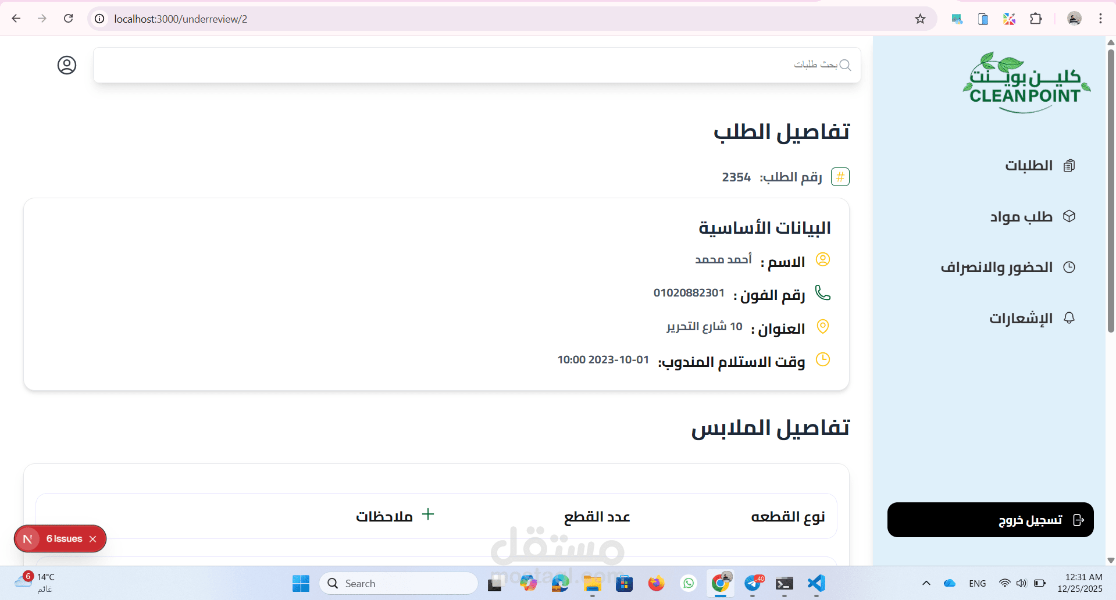This screenshot has height=600, width=1116.
Task: Go back with the browser back arrow
Action: click(x=16, y=19)
